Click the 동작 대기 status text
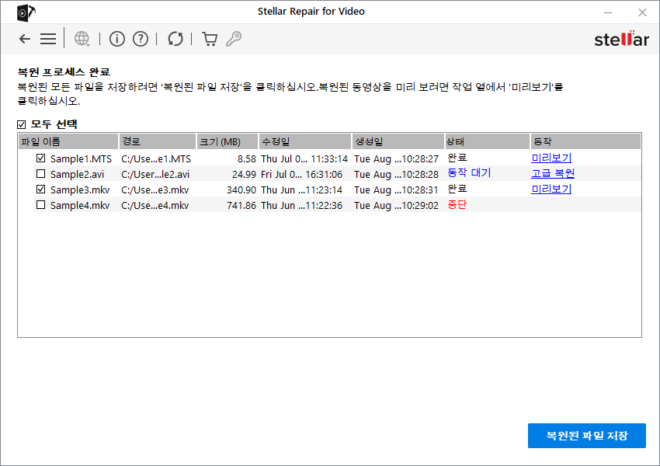 click(x=469, y=173)
